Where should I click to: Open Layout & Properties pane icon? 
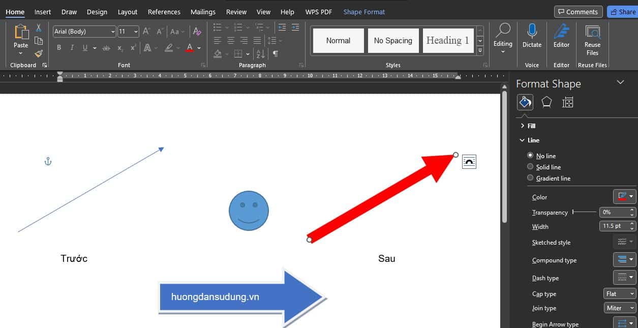(568, 102)
